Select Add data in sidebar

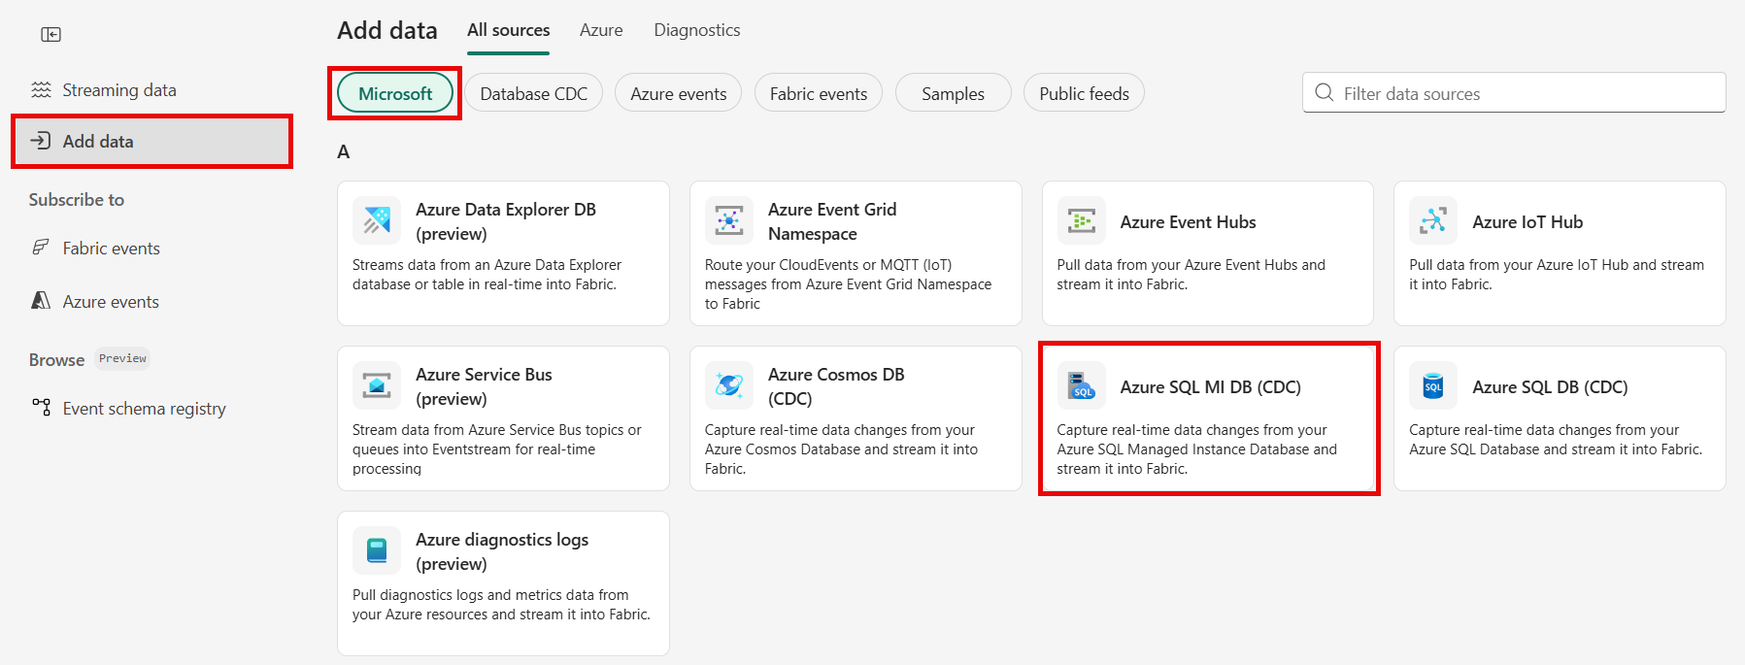[152, 141]
